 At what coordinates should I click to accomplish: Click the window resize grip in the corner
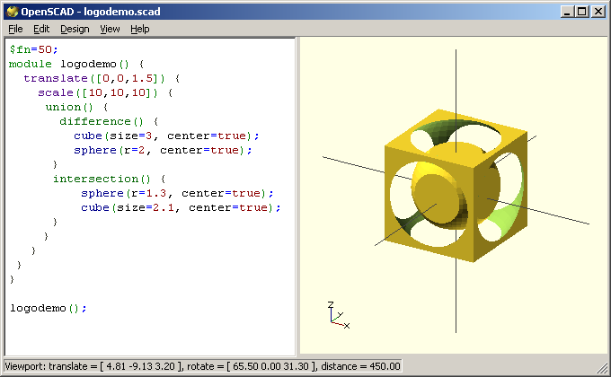tap(602, 368)
